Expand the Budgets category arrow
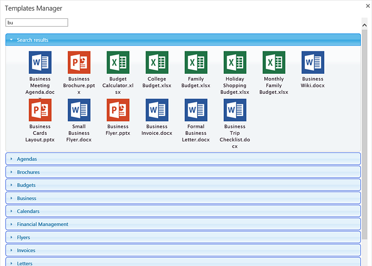 point(11,185)
